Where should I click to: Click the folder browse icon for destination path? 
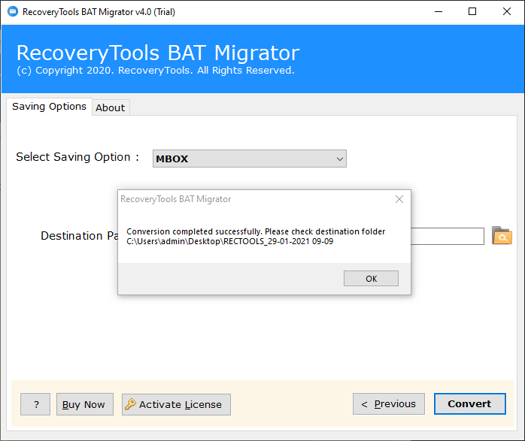[x=502, y=235]
